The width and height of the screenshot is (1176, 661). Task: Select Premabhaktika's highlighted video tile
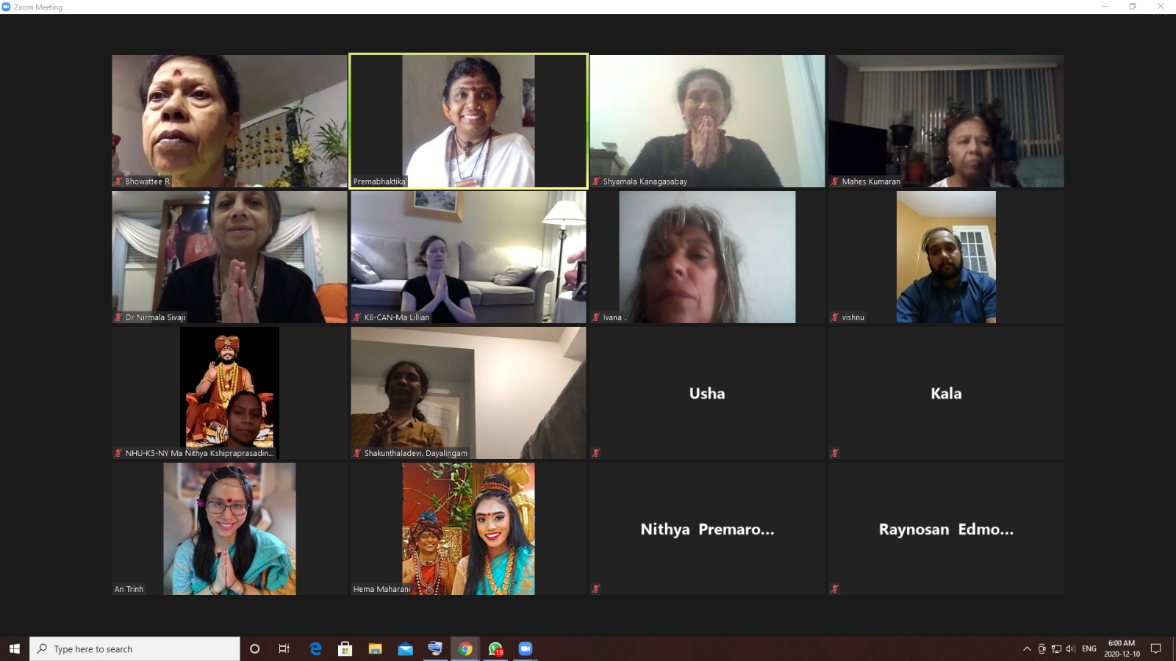469,121
